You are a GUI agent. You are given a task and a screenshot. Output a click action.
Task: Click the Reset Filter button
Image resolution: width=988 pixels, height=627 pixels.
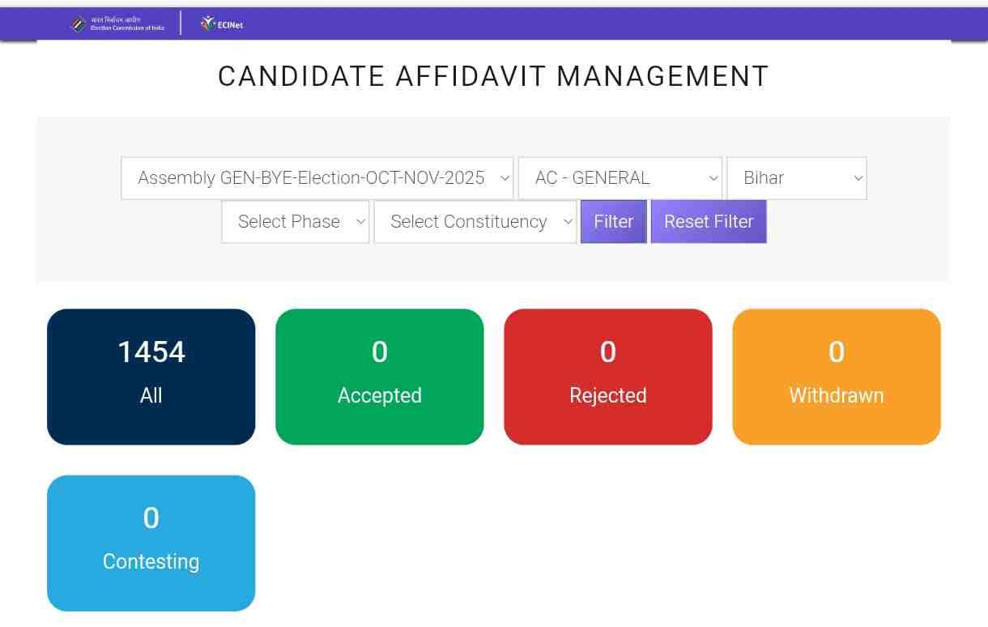tap(709, 222)
